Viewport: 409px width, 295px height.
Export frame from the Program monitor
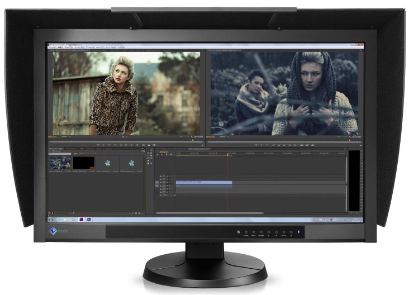pyautogui.click(x=312, y=145)
